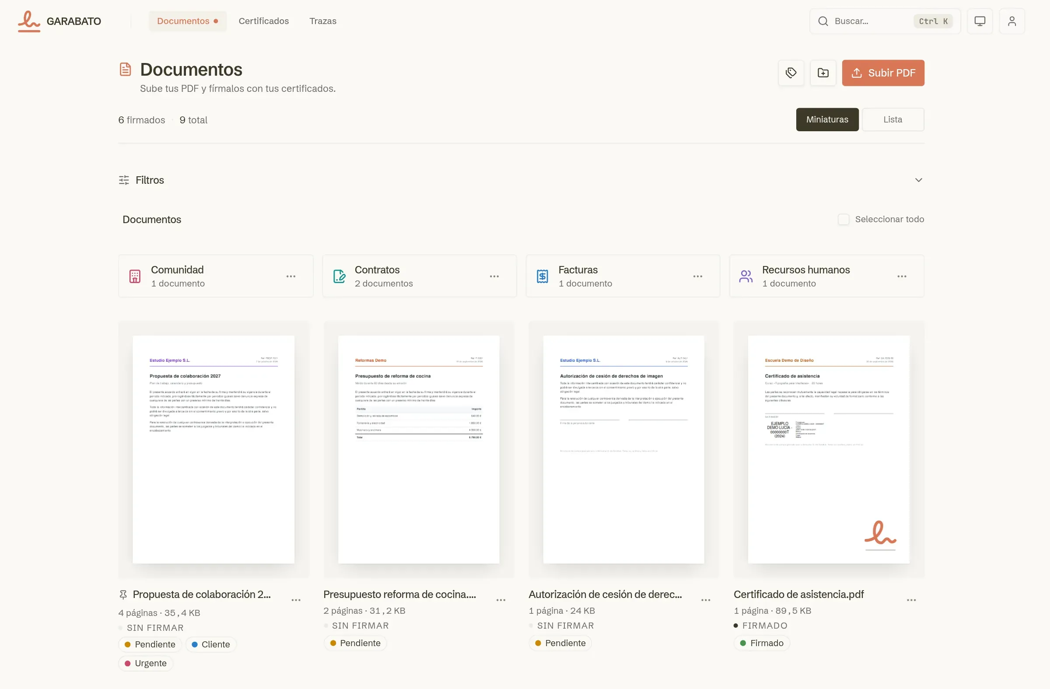This screenshot has width=1050, height=689.
Task: Click the Contratos document-pen icon
Action: click(339, 276)
